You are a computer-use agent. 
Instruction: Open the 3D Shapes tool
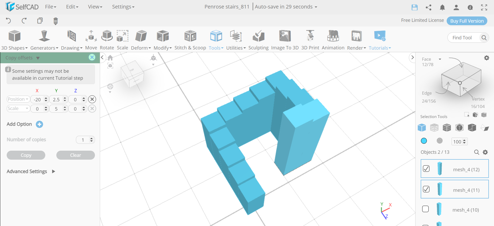[x=14, y=40]
